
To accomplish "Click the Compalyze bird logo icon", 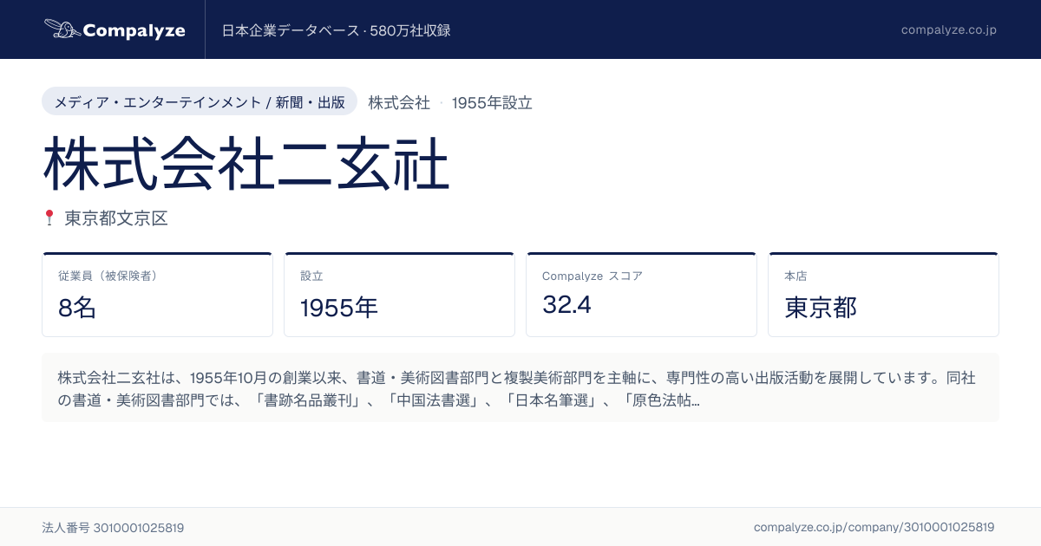I will click(62, 29).
